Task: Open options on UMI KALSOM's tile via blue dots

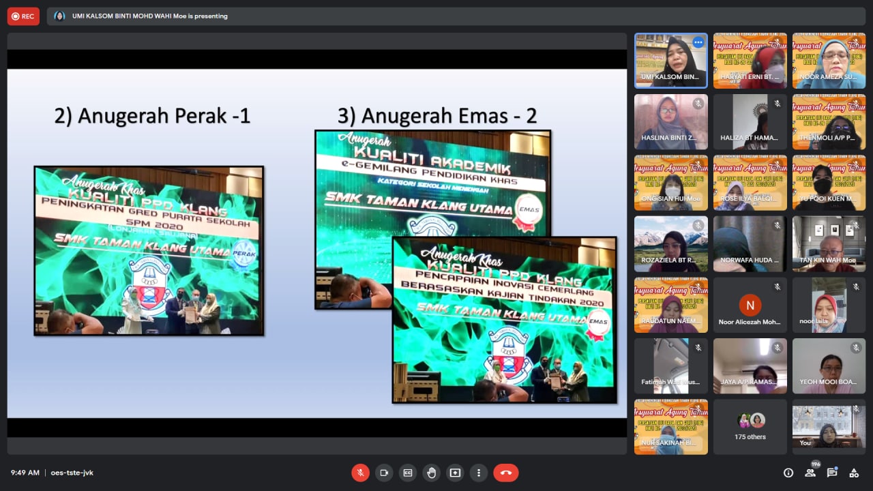Action: pos(698,42)
